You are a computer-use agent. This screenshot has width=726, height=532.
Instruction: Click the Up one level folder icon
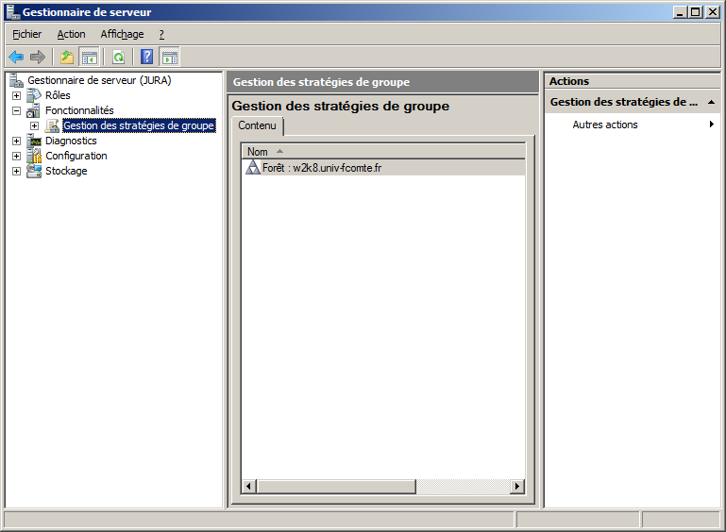pos(67,58)
